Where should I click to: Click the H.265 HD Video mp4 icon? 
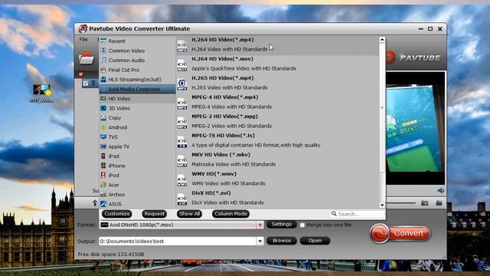(x=182, y=84)
